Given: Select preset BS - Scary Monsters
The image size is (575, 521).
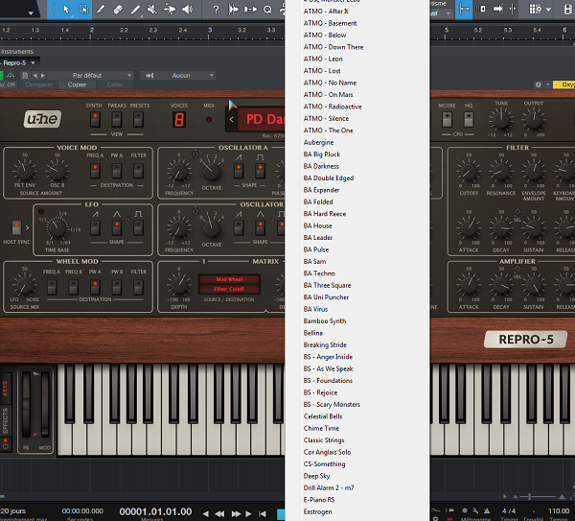Looking at the screenshot, I should click(332, 404).
